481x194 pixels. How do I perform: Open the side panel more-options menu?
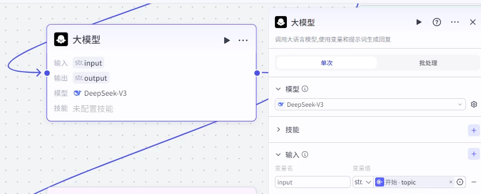click(454, 22)
